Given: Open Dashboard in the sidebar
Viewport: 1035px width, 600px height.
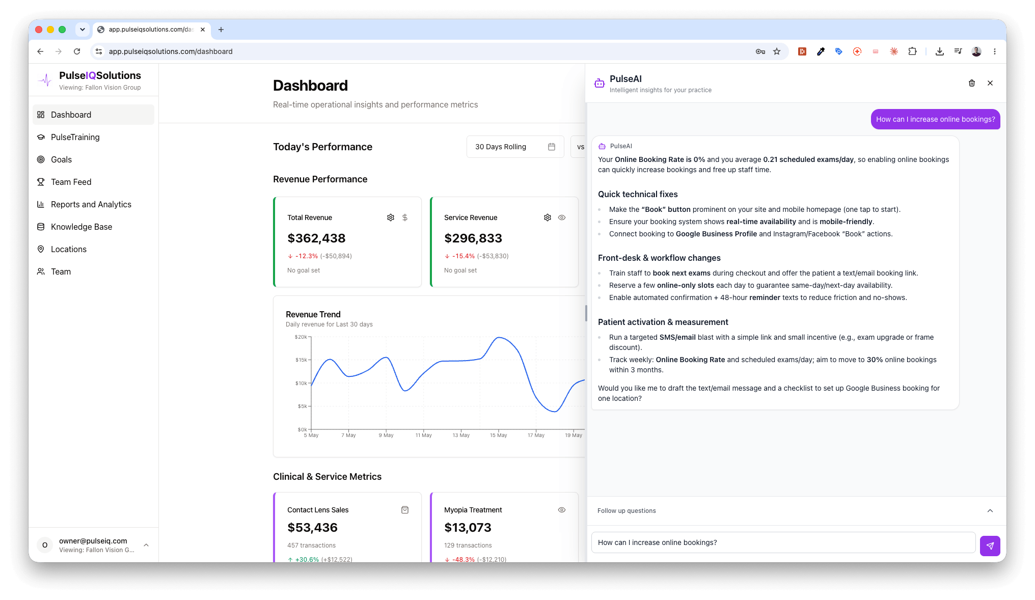Looking at the screenshot, I should tap(93, 115).
